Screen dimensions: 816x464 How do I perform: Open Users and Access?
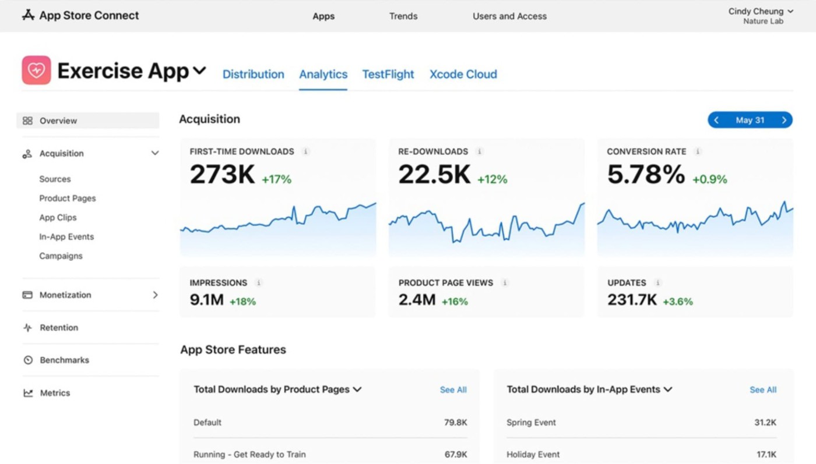tap(509, 16)
